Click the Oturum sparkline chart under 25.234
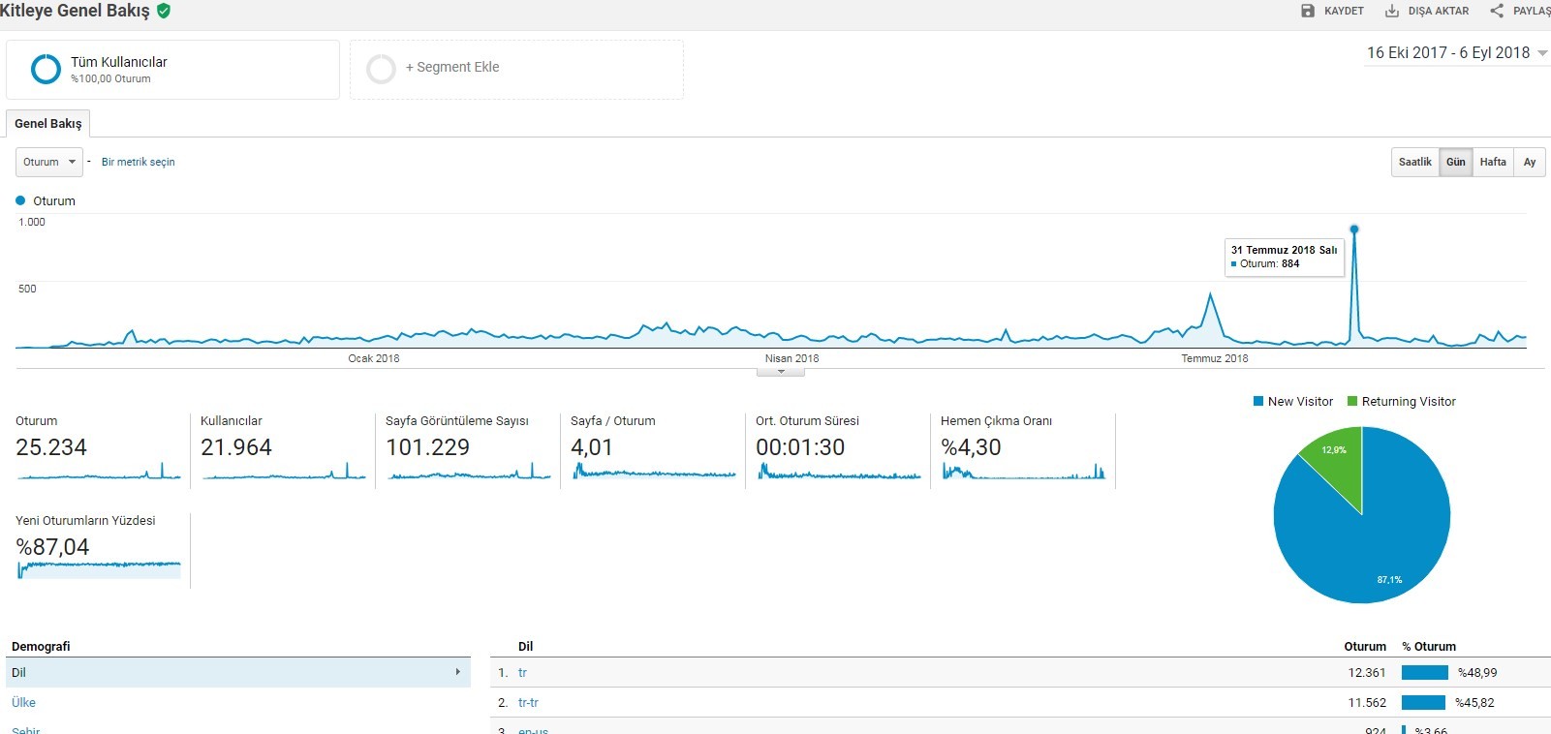Viewport: 1551px width, 734px height. pyautogui.click(x=99, y=472)
